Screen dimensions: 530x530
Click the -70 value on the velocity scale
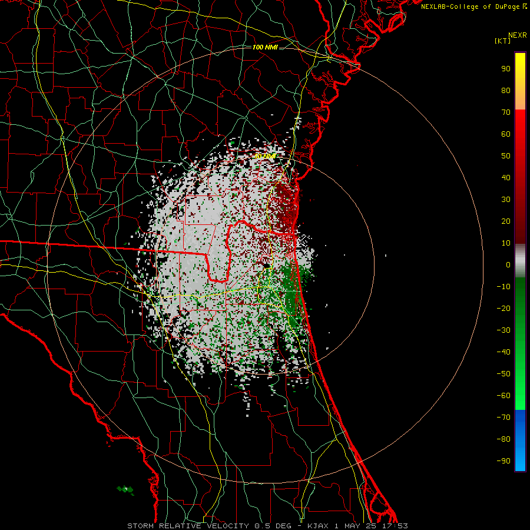click(503, 418)
